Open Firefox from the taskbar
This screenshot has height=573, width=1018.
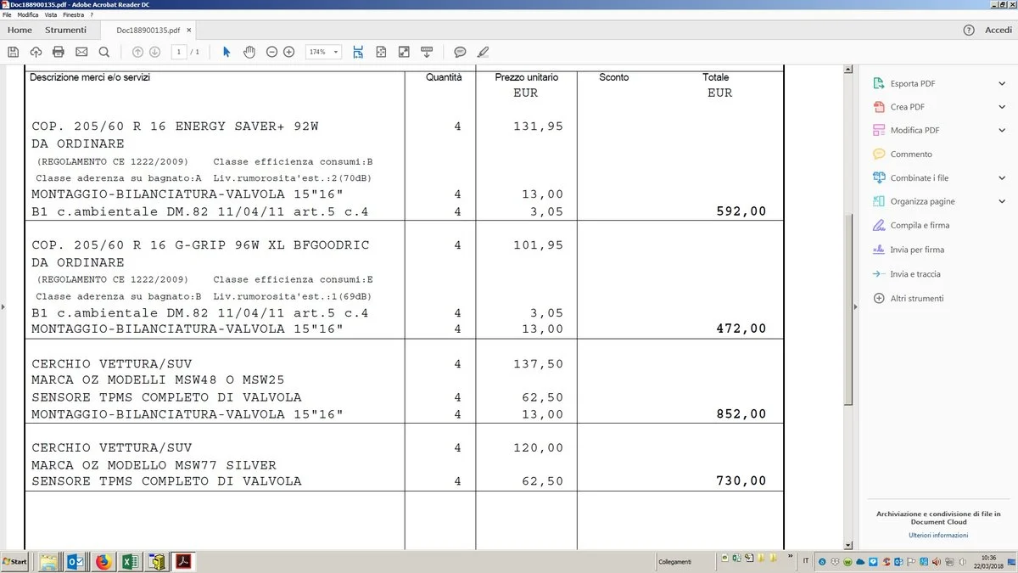[x=103, y=562]
